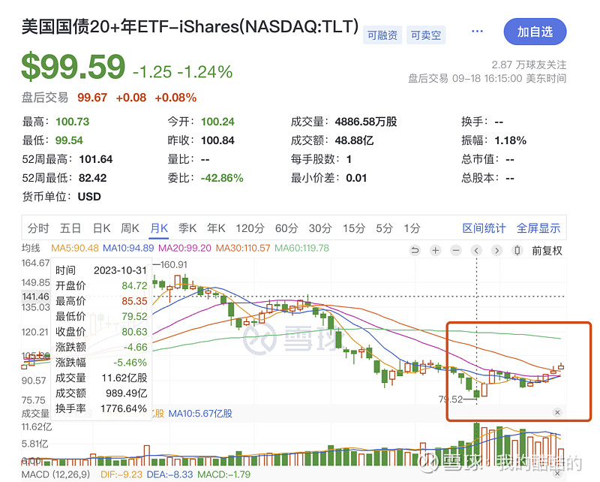Close the volume indicator panel with X
This screenshot has width=600, height=482.
point(557,412)
